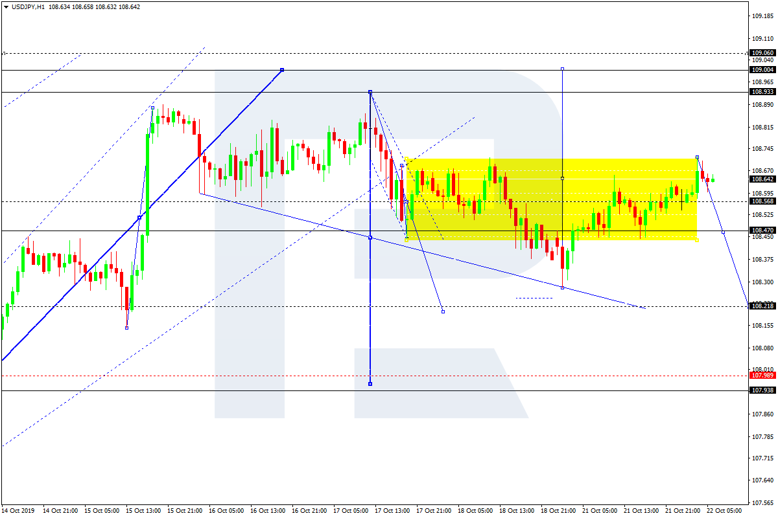Click the 108.218 target price tag

coord(762,306)
